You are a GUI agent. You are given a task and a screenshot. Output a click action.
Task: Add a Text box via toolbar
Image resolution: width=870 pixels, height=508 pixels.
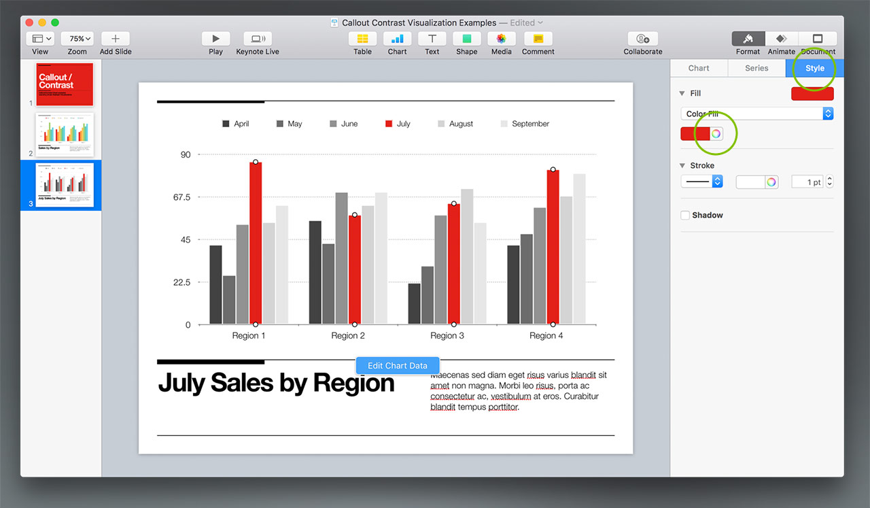432,39
